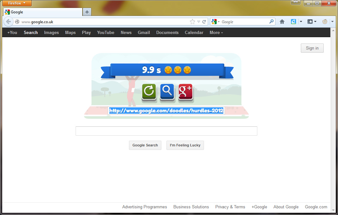This screenshot has height=215, width=338.
Task: Open News in the Google bar
Action: [126, 32]
